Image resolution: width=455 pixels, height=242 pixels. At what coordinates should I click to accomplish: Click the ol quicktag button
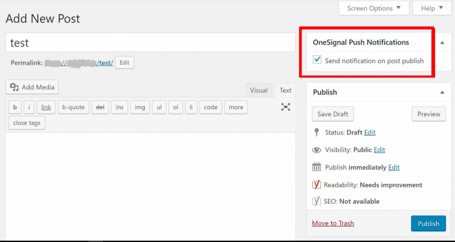176,107
